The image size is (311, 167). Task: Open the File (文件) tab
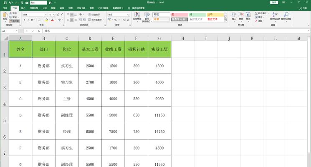[x=5, y=8]
